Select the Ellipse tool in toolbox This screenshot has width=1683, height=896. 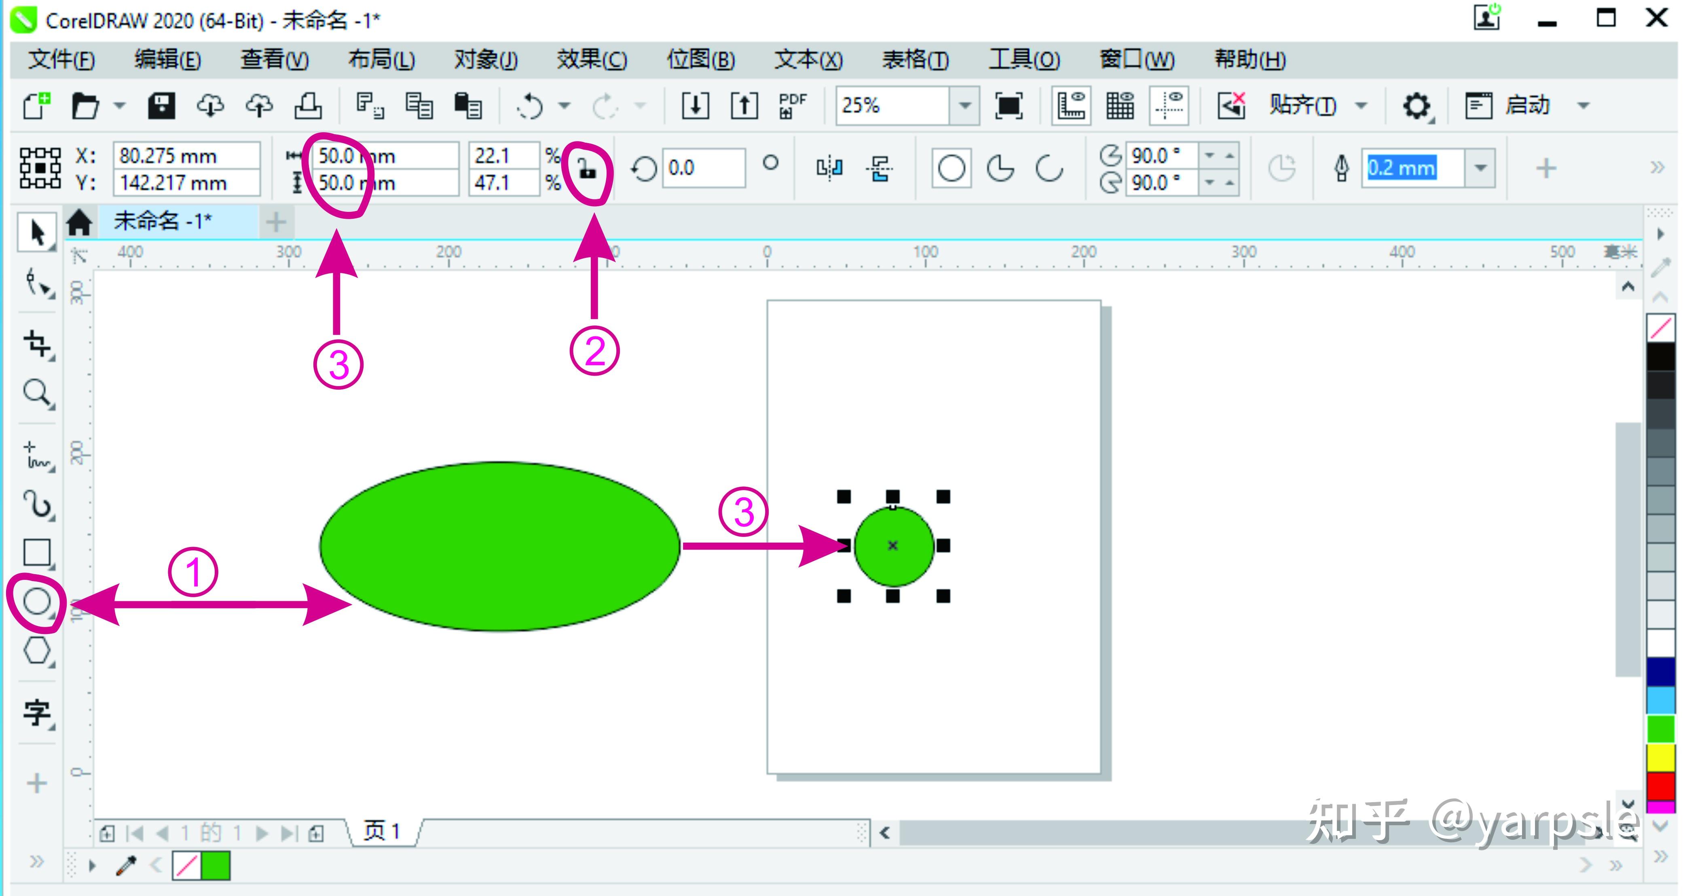[37, 602]
